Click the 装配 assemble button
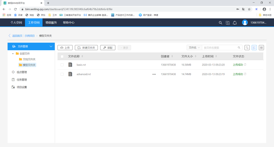 108,48
